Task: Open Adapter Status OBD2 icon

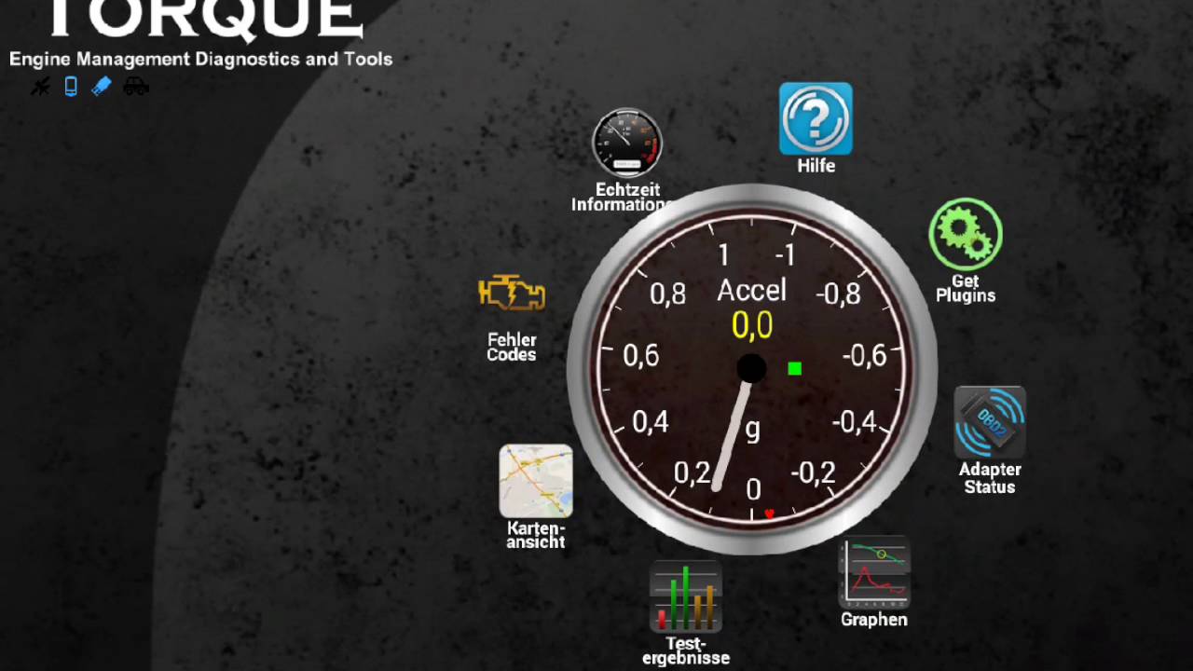Action: click(x=990, y=422)
